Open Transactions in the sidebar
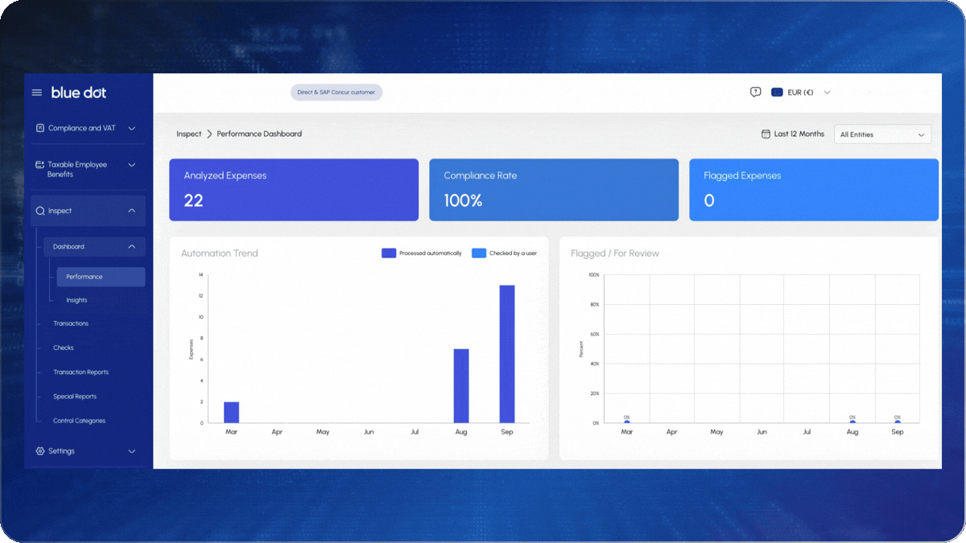966x543 pixels. click(x=71, y=323)
